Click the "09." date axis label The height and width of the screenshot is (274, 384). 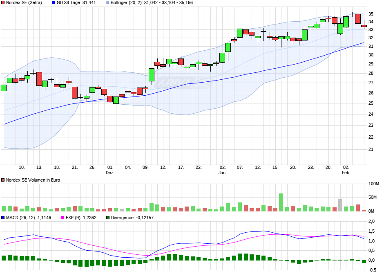[x=145, y=167]
